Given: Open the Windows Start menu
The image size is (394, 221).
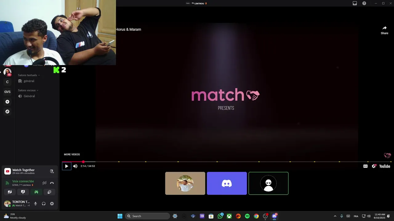Looking at the screenshot, I should point(120,216).
